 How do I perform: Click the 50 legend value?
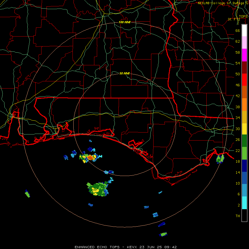tap(238, 74)
